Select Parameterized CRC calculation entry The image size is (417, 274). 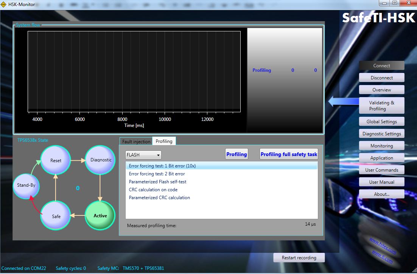[221, 198]
